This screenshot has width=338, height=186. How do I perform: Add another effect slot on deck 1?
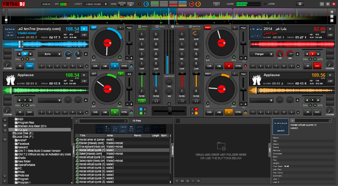(86, 54)
